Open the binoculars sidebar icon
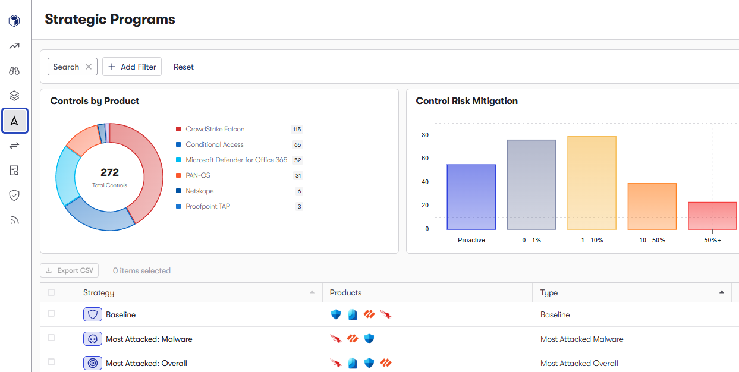The height and width of the screenshot is (372, 739). tap(14, 71)
